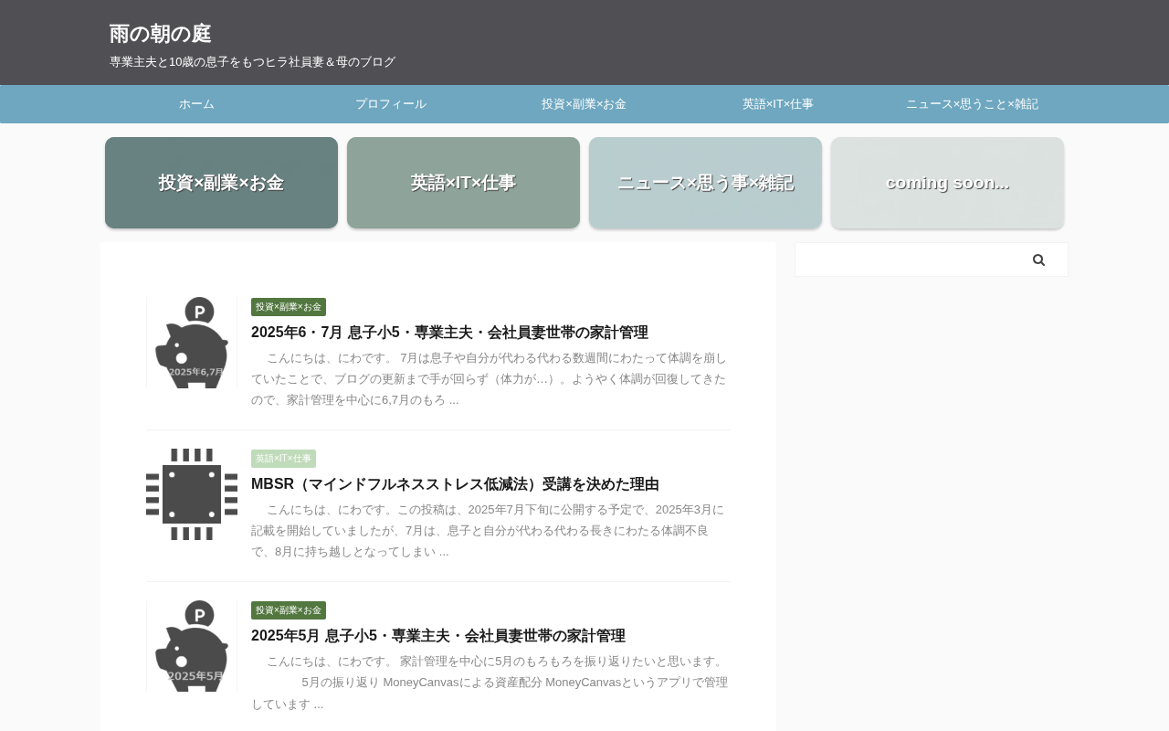This screenshot has width=1169, height=731.
Task: Open ニュース×思うこと×雑記 navigation item
Action: point(972,104)
